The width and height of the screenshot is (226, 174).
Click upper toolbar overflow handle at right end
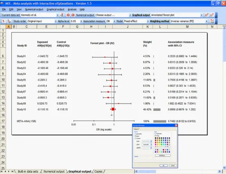pyautogui.click(x=216, y=15)
